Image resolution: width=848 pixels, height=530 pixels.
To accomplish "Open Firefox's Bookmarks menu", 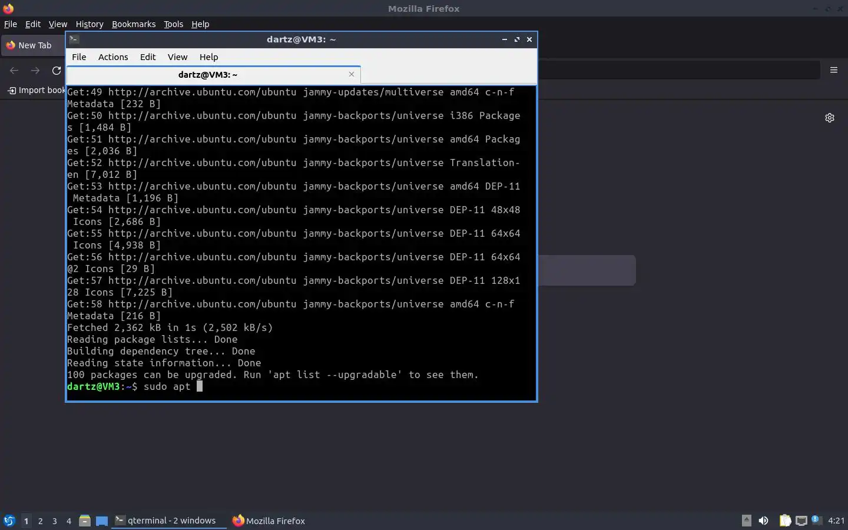I will pyautogui.click(x=134, y=24).
